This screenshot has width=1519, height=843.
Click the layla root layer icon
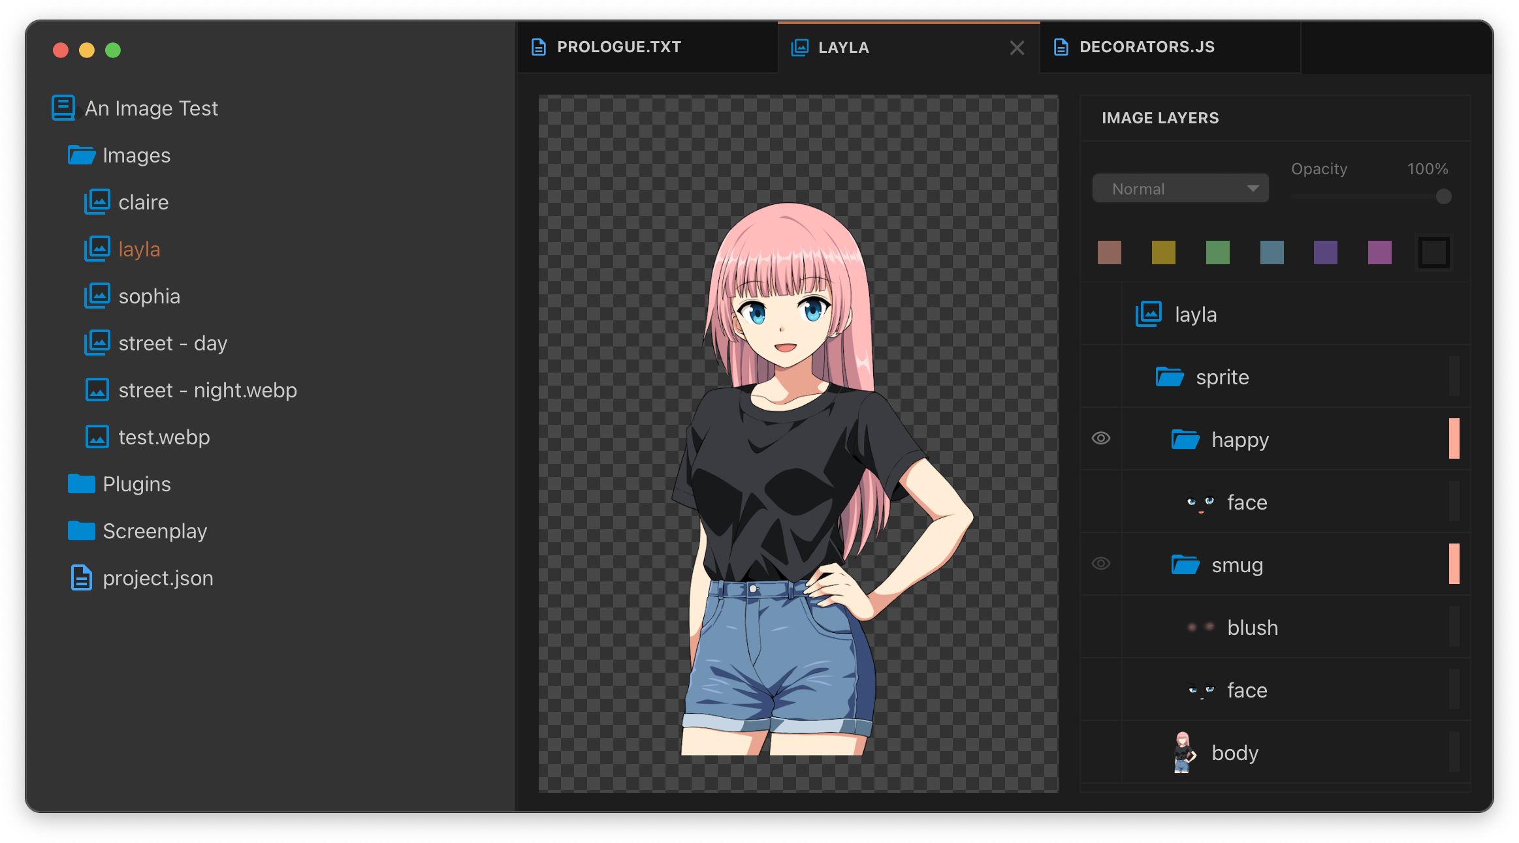tap(1149, 314)
